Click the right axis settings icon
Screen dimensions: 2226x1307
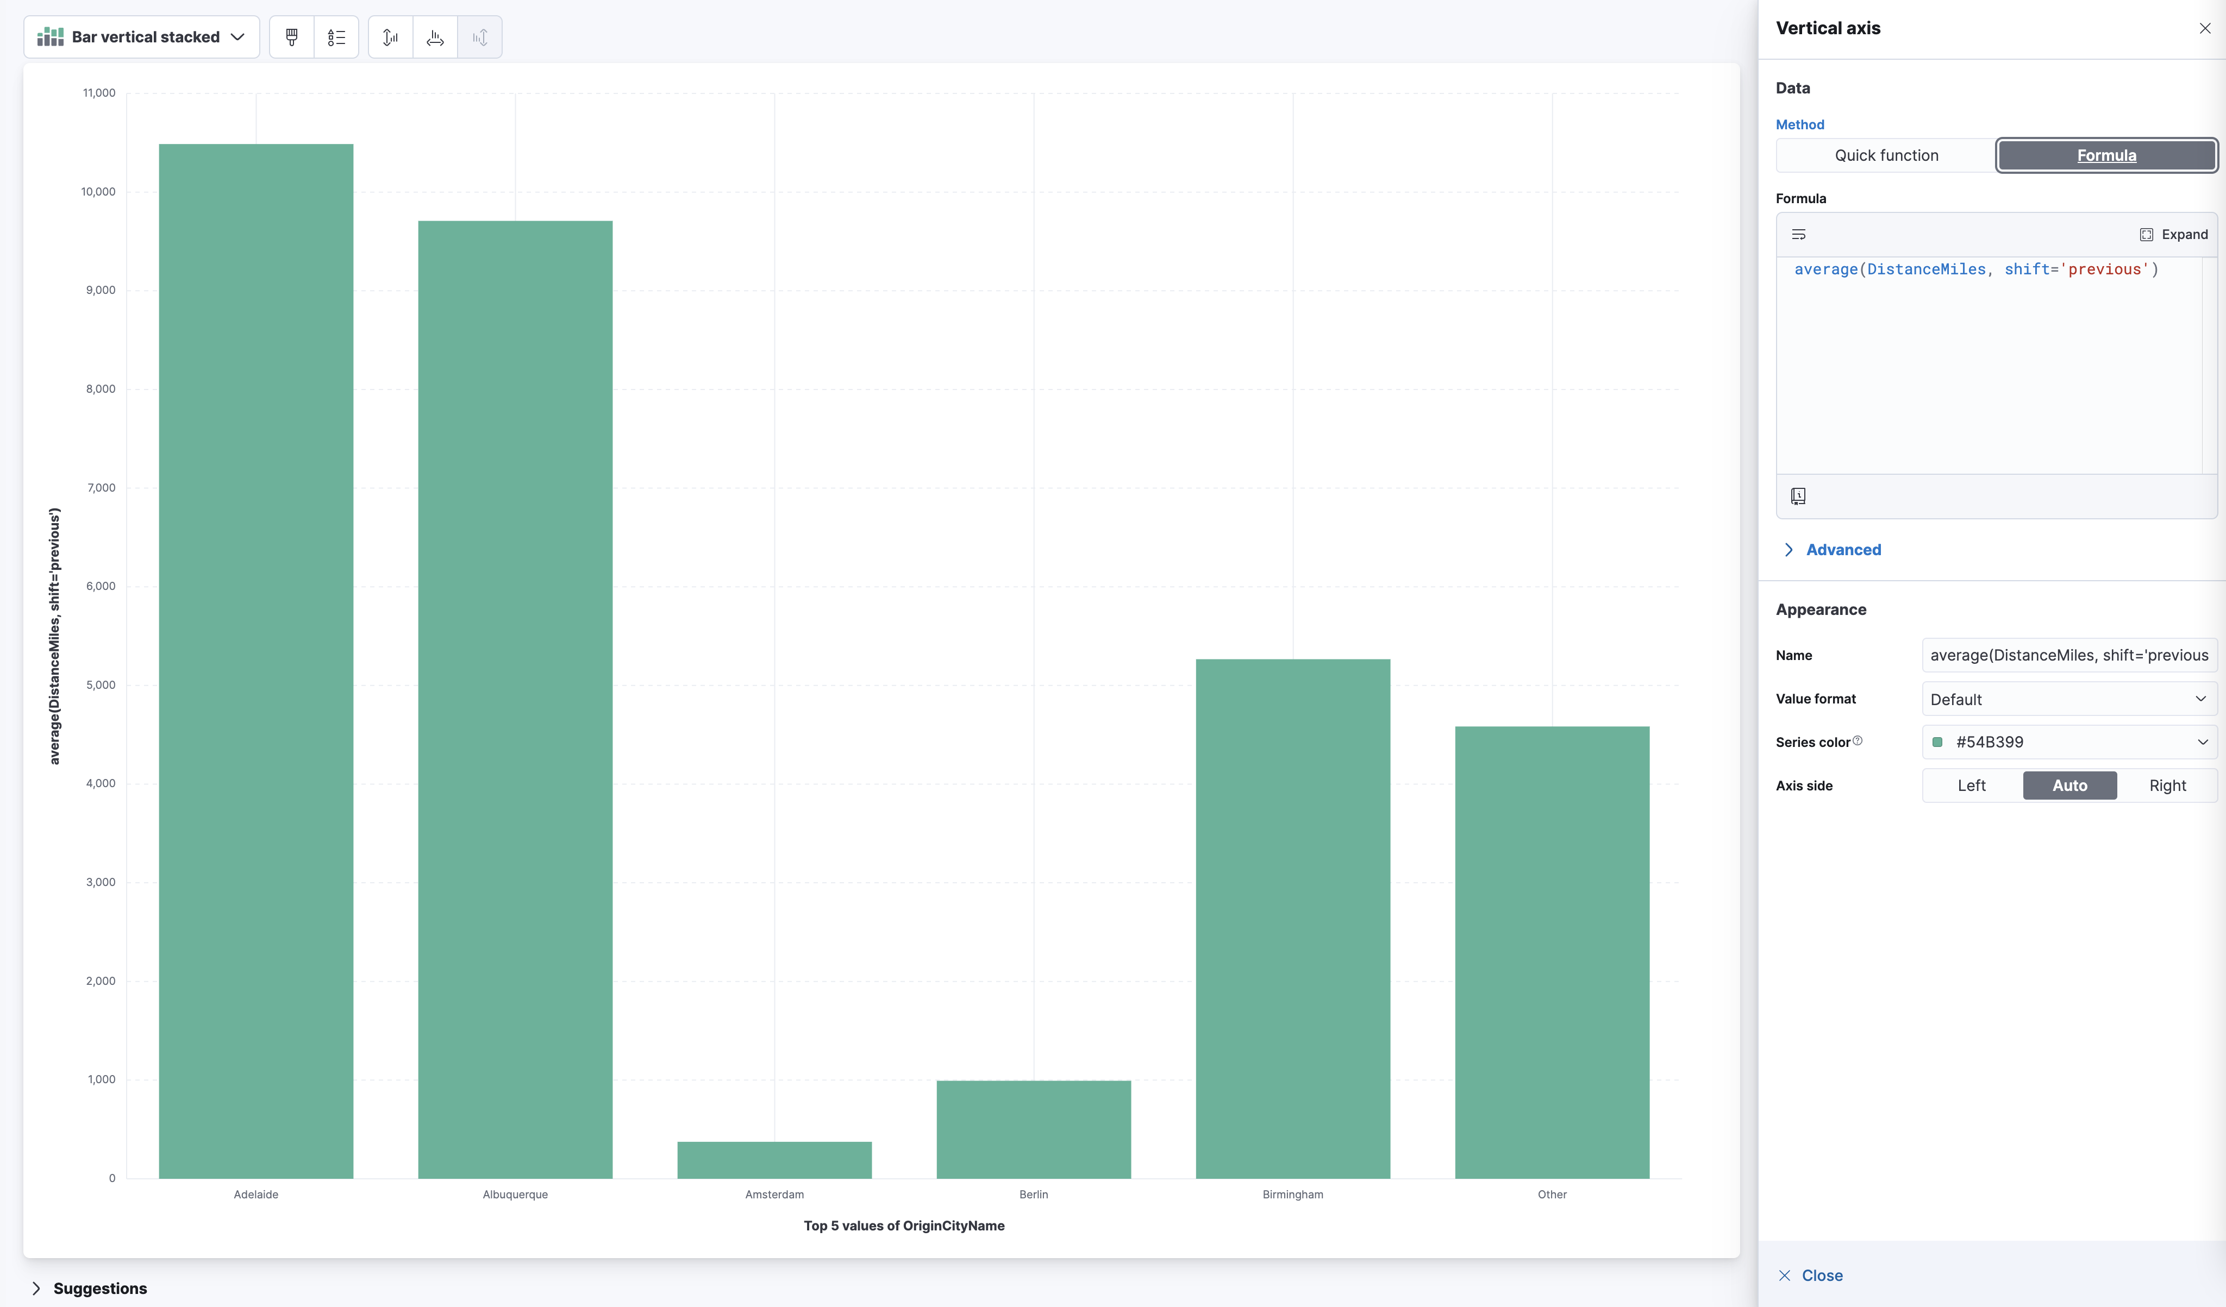480,36
